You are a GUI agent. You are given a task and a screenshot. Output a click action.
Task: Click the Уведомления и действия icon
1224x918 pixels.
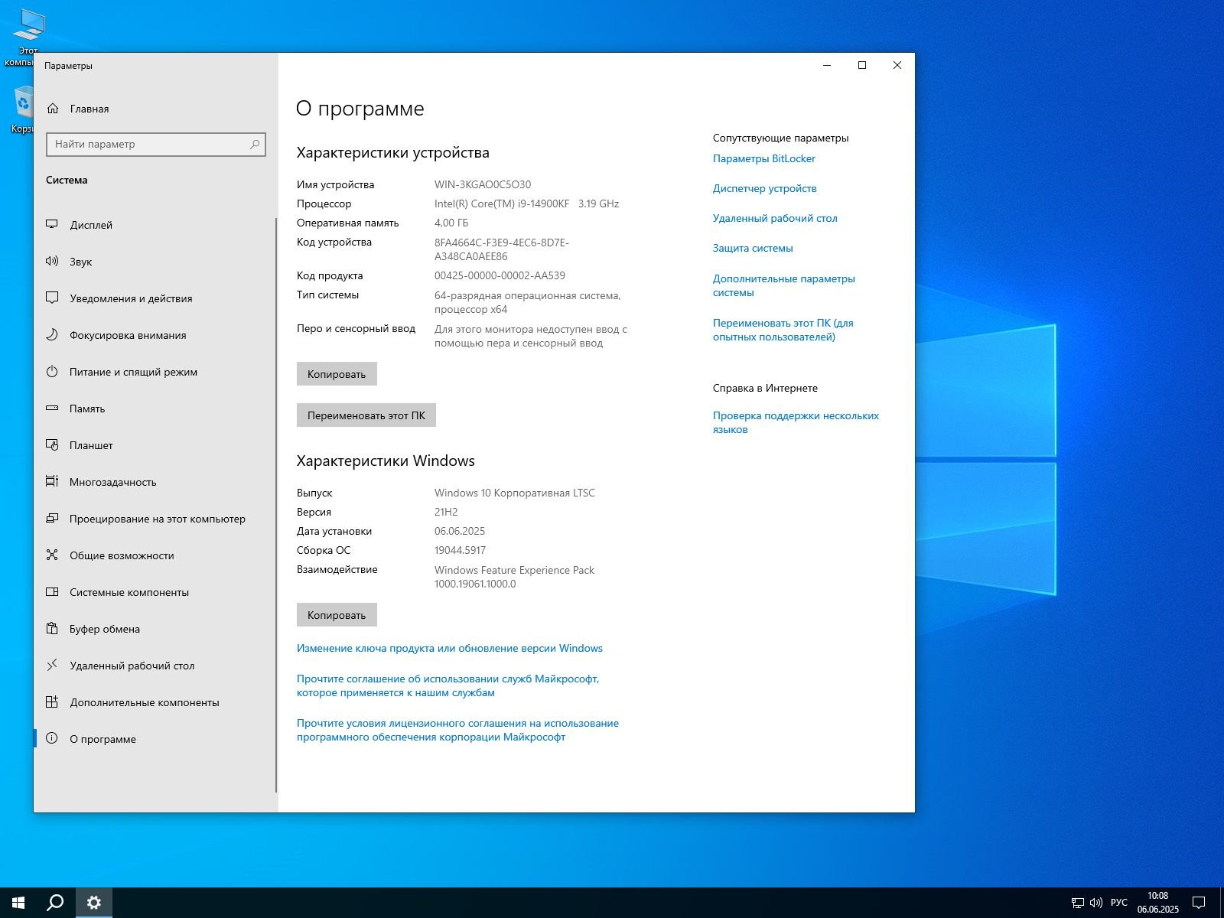[52, 298]
